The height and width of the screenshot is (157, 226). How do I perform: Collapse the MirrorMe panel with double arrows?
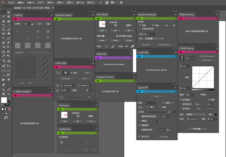(90, 60)
